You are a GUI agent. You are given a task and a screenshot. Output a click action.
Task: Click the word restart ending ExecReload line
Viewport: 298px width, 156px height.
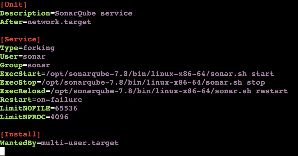[x=272, y=91]
